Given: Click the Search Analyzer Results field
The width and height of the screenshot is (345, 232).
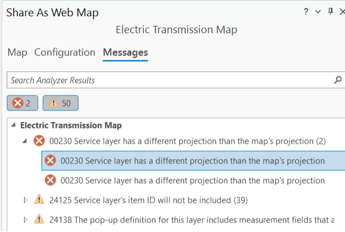Looking at the screenshot, I should click(x=168, y=80).
